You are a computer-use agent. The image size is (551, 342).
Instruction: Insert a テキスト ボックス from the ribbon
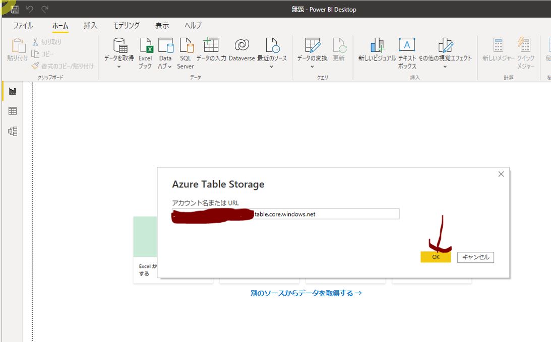(407, 47)
